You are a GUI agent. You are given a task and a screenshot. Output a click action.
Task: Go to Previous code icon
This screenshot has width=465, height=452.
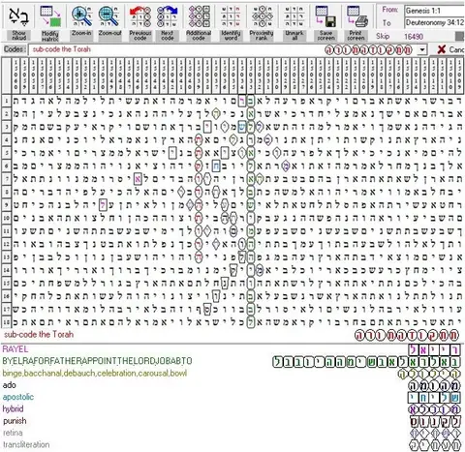pyautogui.click(x=140, y=16)
